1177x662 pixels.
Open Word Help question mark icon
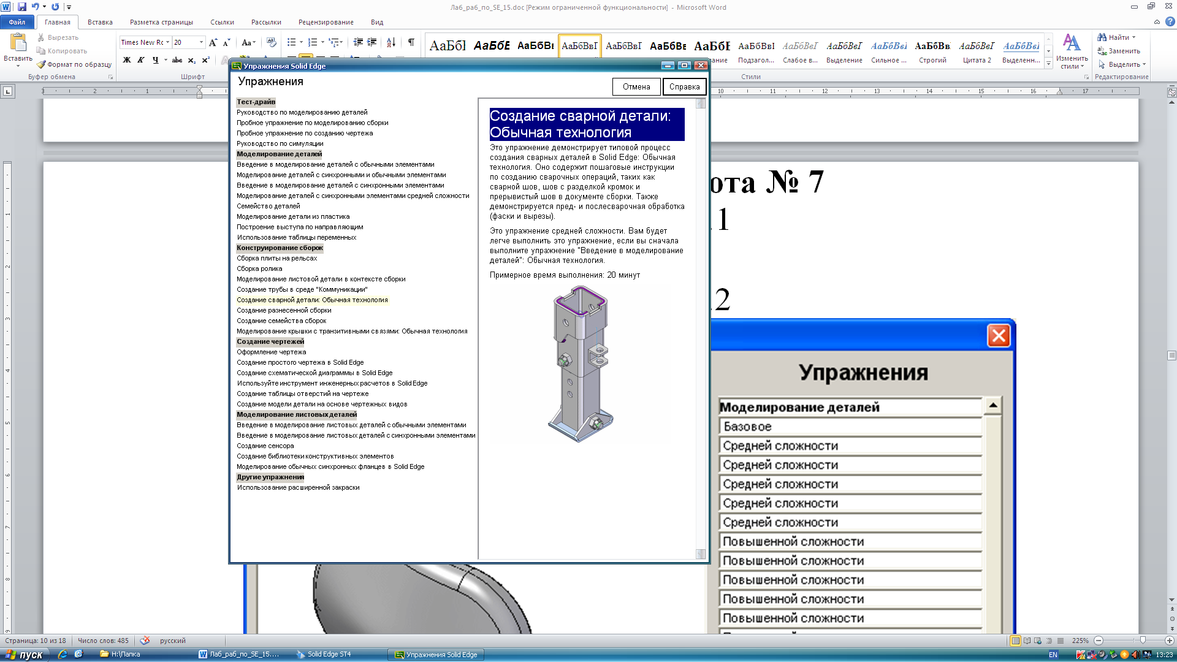1170,22
